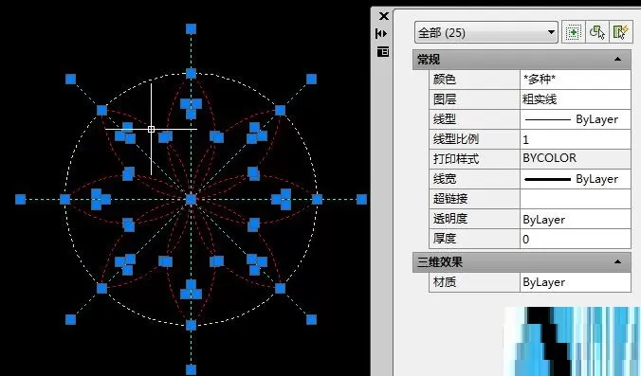Click the leftmost grip on the horizontal centerline

pyautogui.click(x=21, y=199)
